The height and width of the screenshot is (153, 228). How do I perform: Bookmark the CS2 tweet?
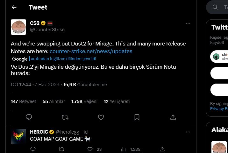point(137,117)
